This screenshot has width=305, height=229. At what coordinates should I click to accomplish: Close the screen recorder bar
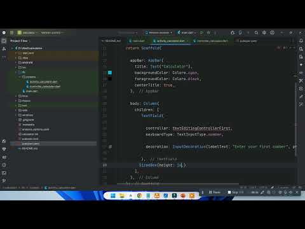pos(297,192)
